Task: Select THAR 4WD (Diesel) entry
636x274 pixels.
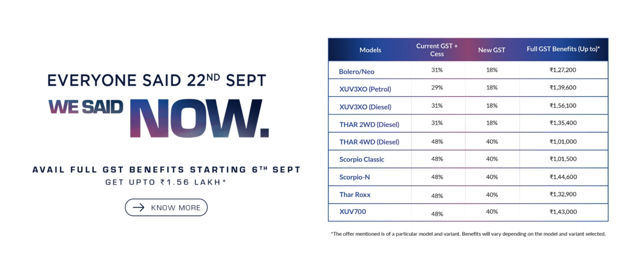Action: (x=369, y=142)
